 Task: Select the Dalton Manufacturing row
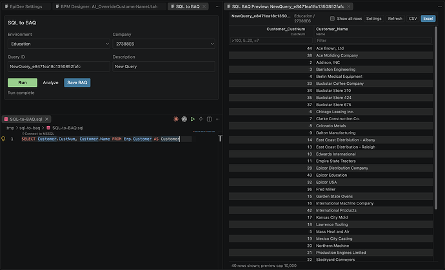[331, 132]
